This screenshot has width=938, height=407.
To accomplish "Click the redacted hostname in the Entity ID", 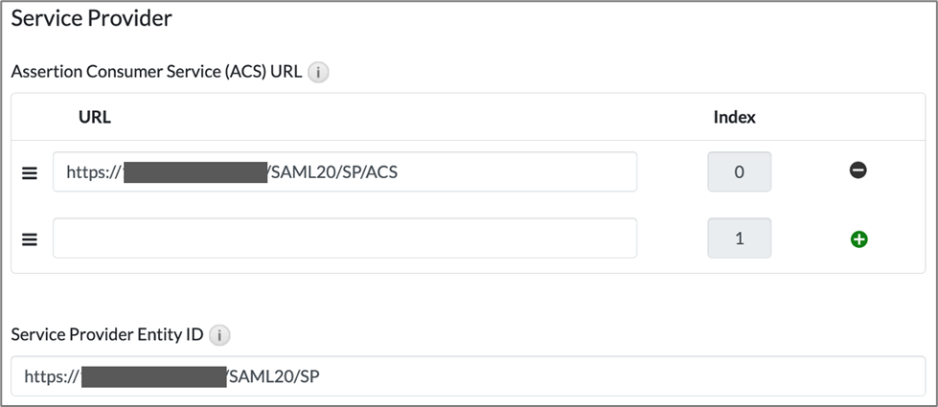I will pyautogui.click(x=153, y=376).
